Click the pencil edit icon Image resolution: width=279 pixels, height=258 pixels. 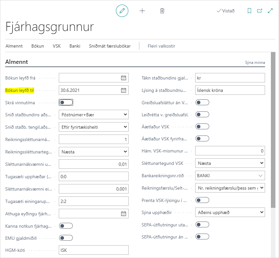coord(122,11)
